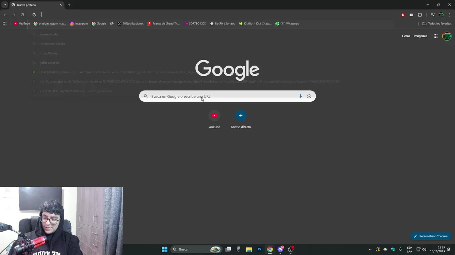Open a new tab with plus button

click(69, 5)
